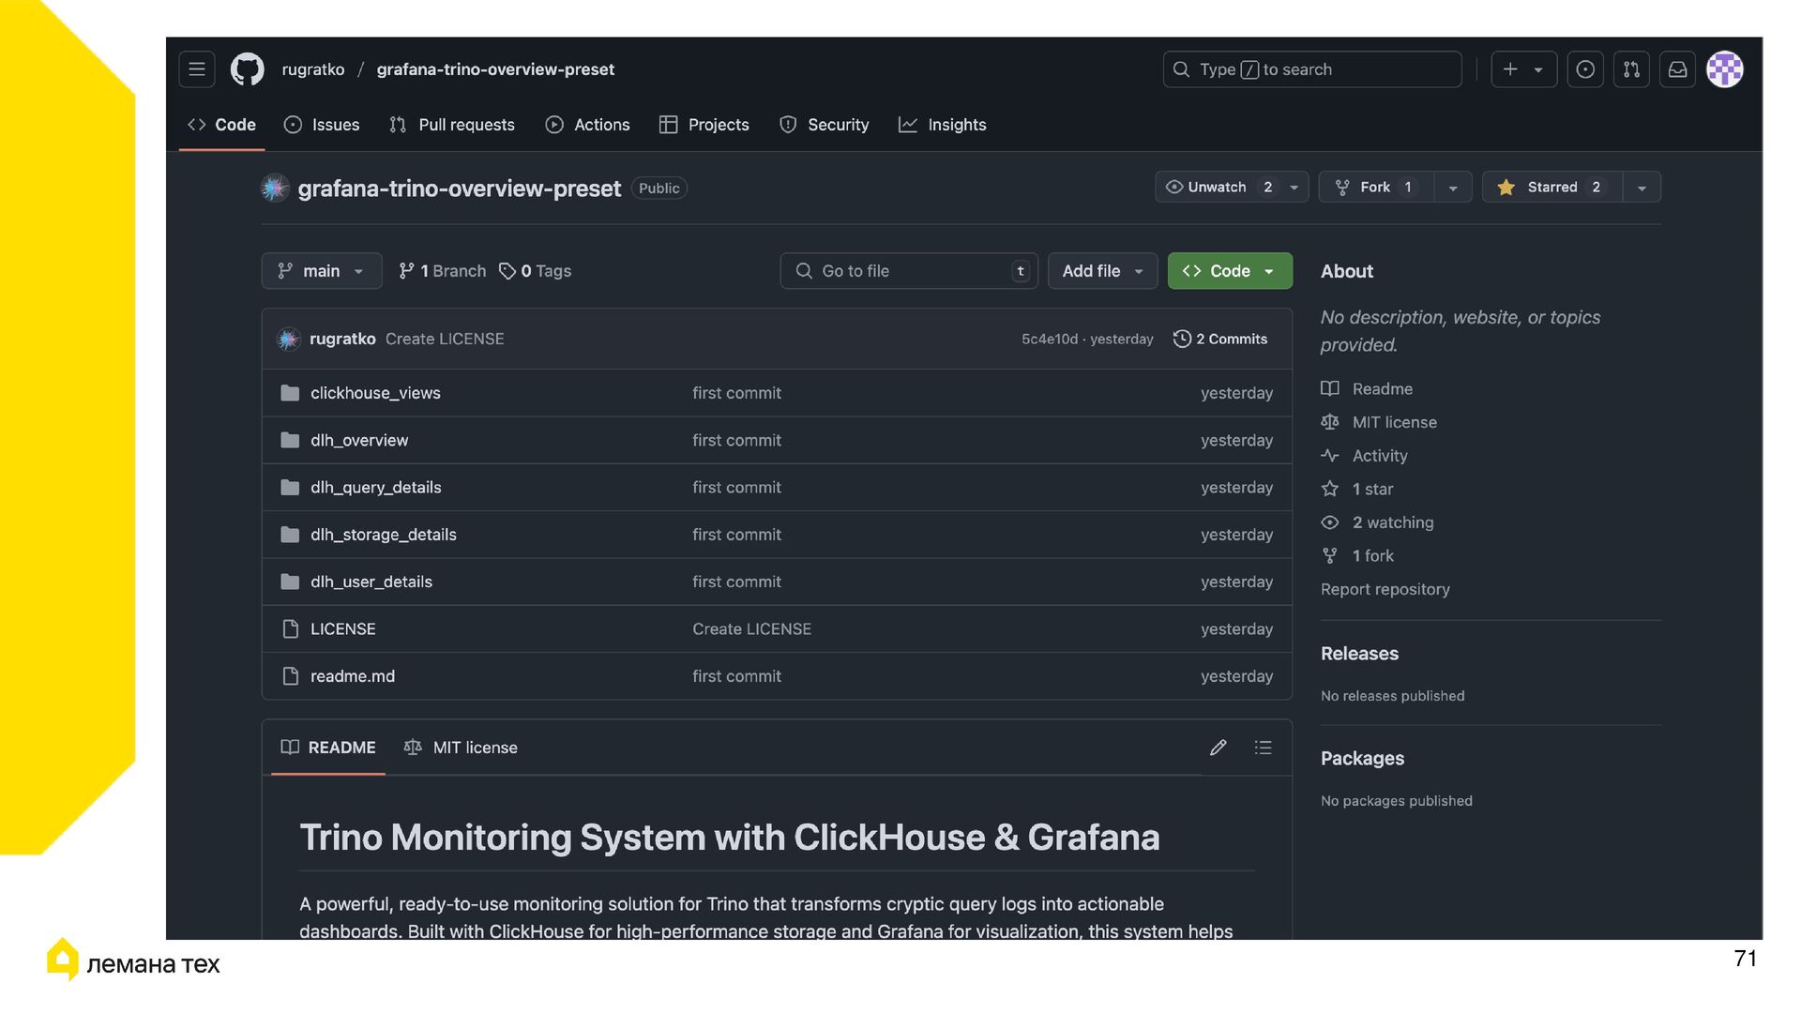Click the GitHub logo icon
The image size is (1801, 1013).
[x=248, y=69]
